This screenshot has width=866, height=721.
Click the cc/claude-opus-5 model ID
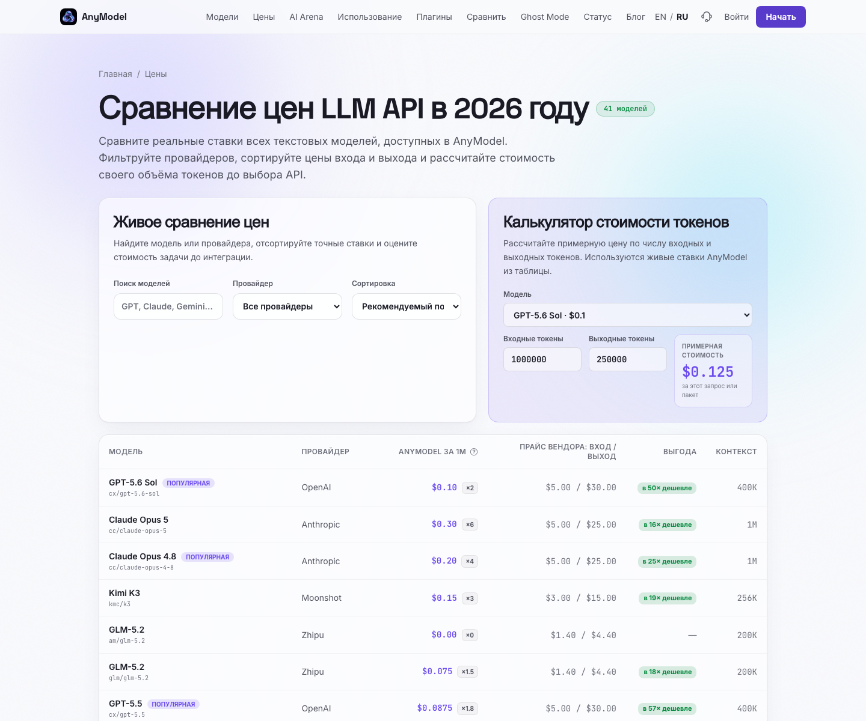coord(138,531)
